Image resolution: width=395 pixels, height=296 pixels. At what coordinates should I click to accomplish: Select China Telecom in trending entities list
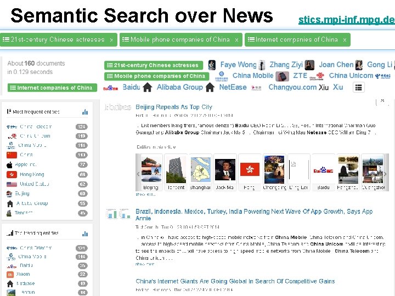[36, 248]
